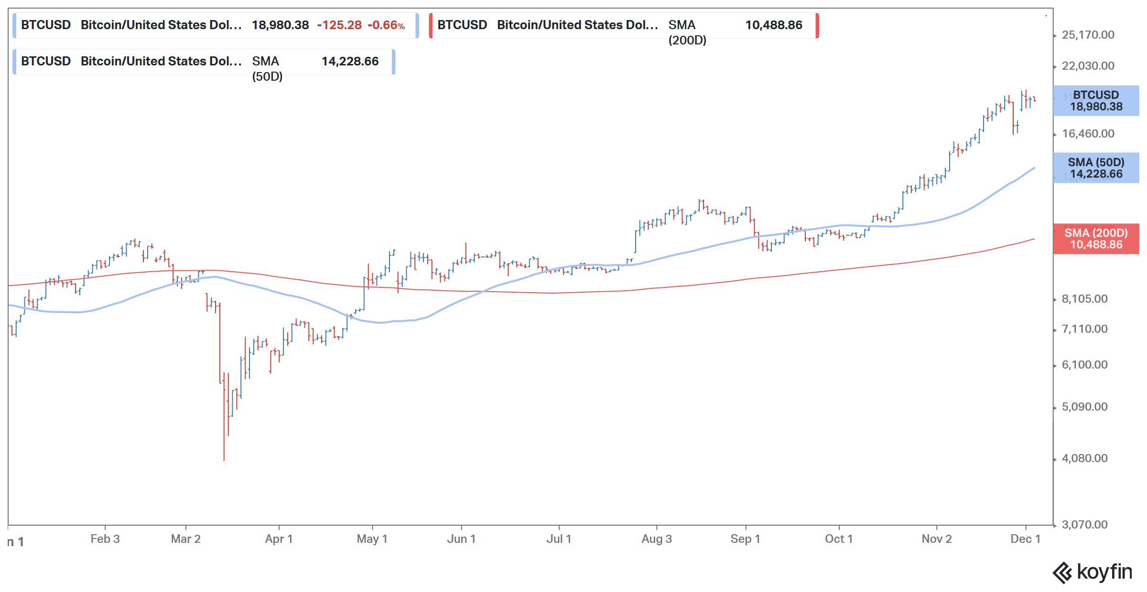Image resolution: width=1147 pixels, height=592 pixels.
Task: Click the Jun 1 date axis label
Action: pos(461,539)
